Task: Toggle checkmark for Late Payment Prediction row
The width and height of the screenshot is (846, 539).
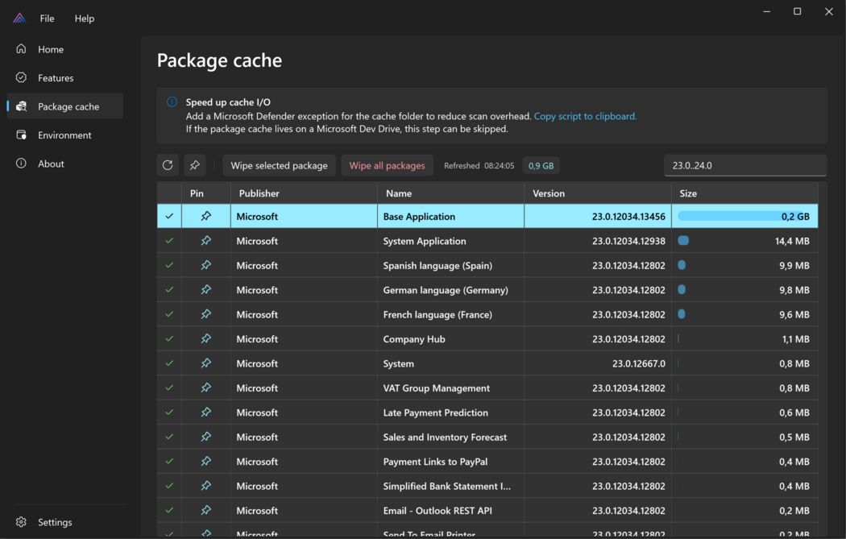Action: (x=169, y=413)
